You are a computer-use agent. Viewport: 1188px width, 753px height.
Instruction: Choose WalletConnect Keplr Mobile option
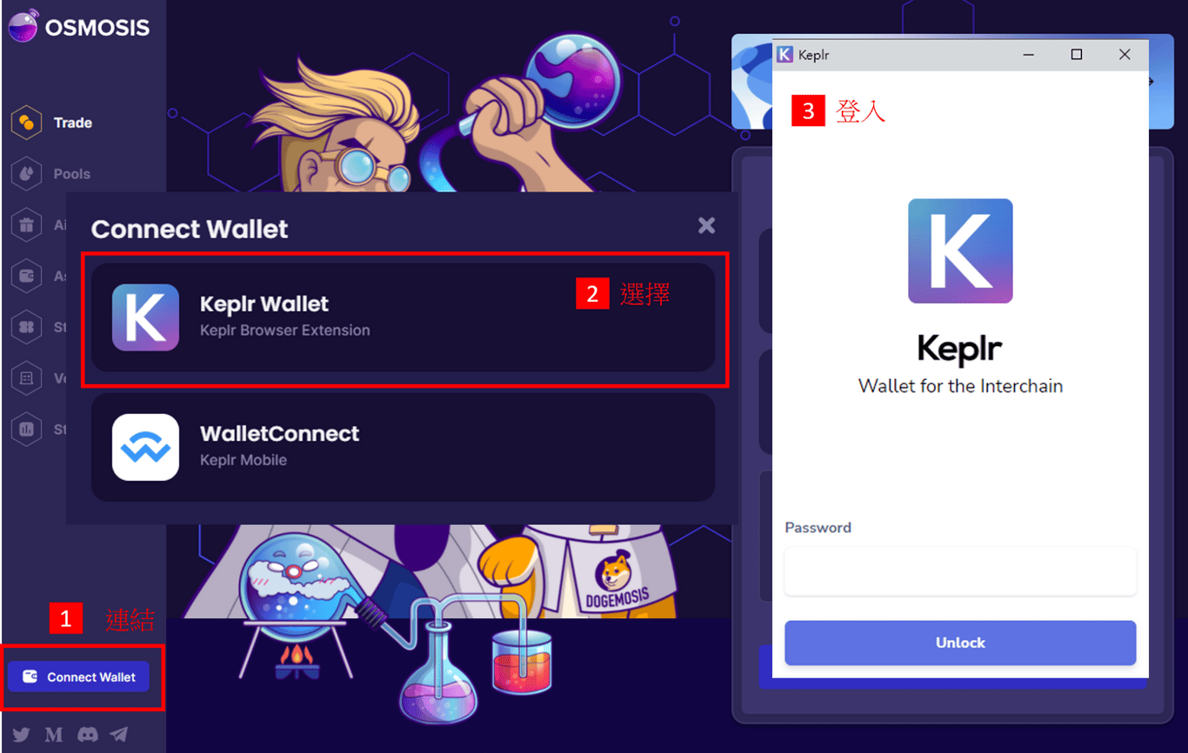(404, 447)
